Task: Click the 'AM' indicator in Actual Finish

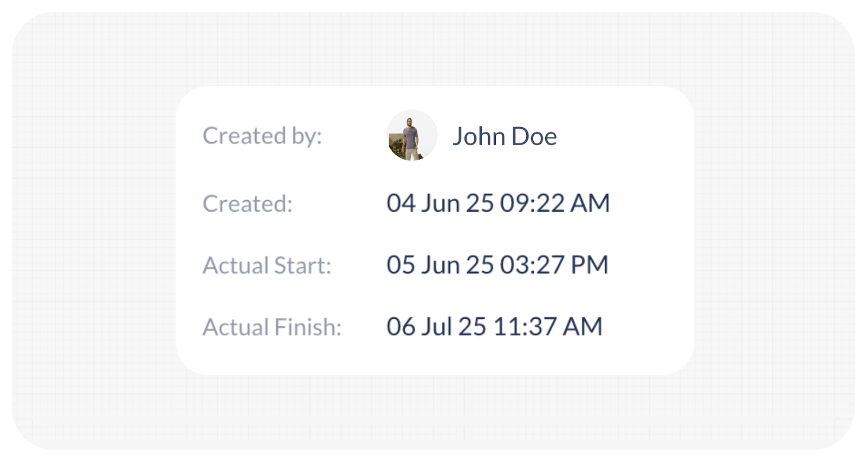Action: (x=583, y=327)
